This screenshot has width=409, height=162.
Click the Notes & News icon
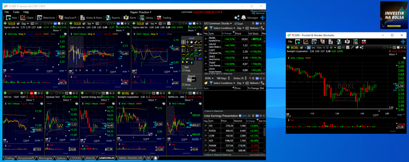pos(82,18)
